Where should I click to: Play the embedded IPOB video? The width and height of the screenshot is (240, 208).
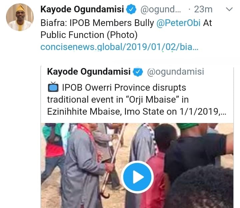(137, 177)
